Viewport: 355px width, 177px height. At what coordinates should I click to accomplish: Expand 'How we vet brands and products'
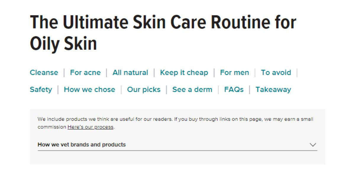pos(82,145)
